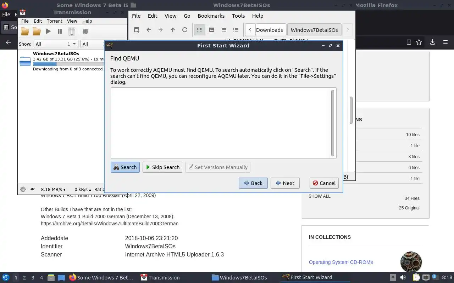
Task: Create new tab in file manager toolbar
Action: [x=137, y=30]
